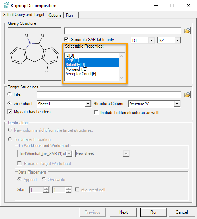Click the query structure drawing panel
197x219 pixels.
pos(35,54)
